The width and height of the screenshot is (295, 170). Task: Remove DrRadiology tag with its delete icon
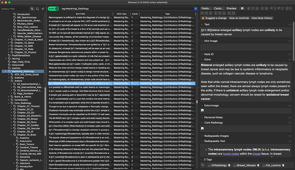point(229,165)
